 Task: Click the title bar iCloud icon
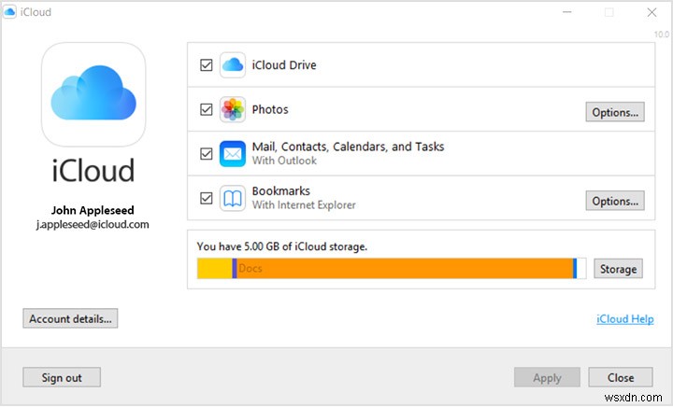coord(11,12)
